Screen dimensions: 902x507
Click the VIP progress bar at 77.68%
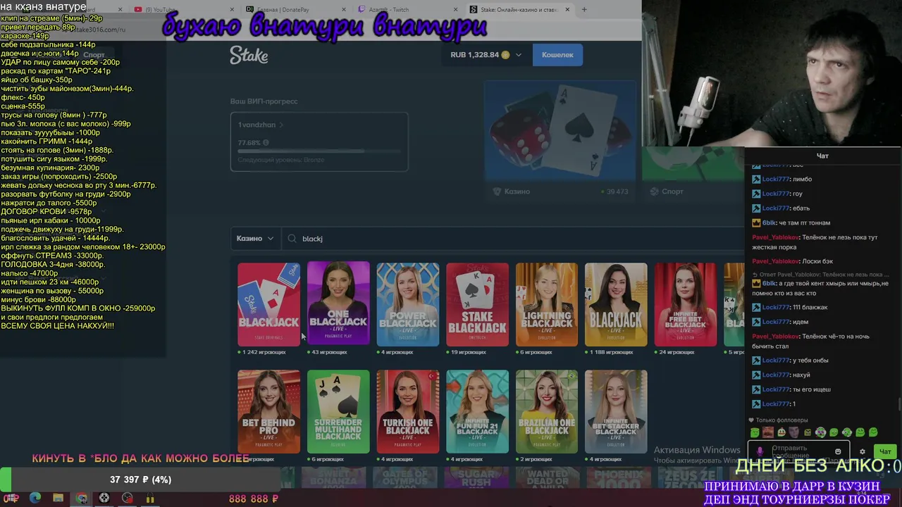tap(319, 151)
